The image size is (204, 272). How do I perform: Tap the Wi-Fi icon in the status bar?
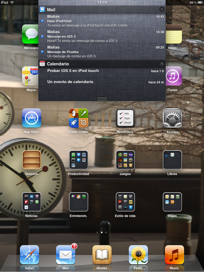[x=12, y=2]
